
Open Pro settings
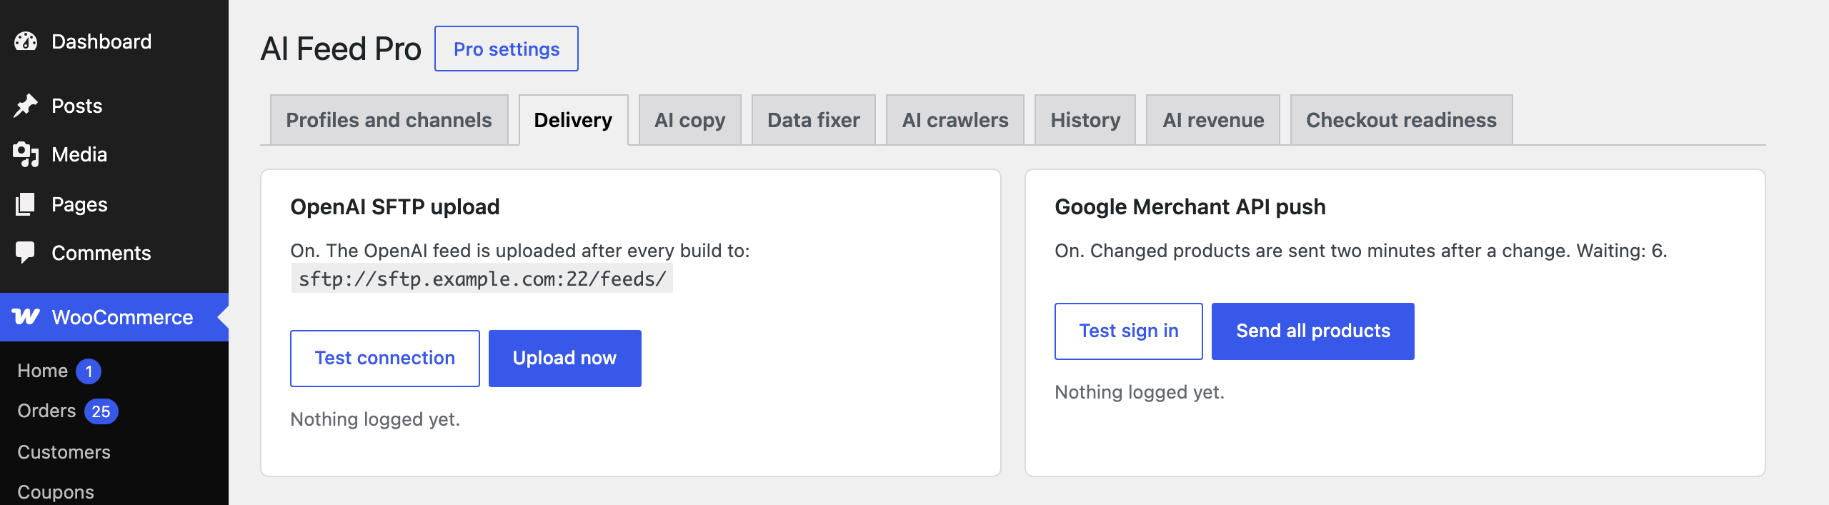point(507,49)
